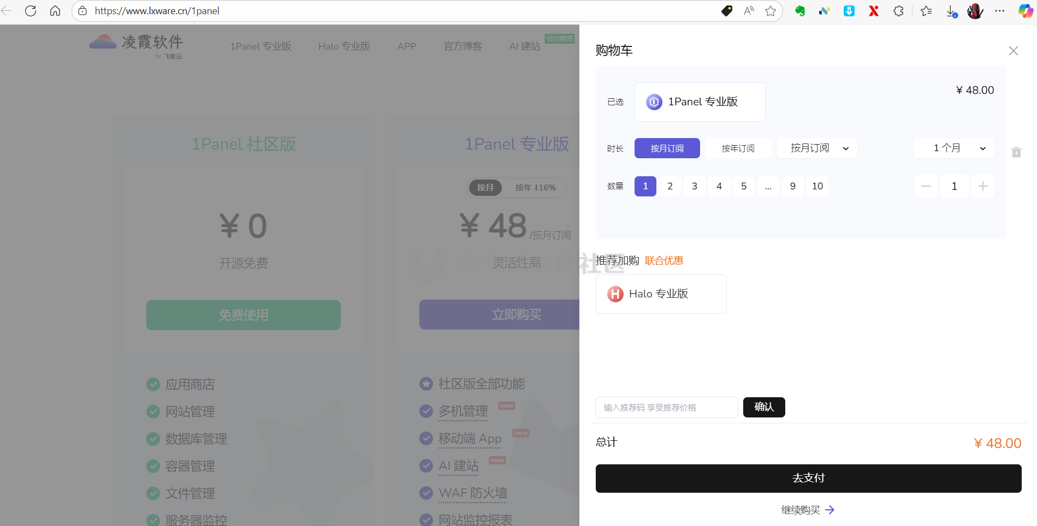Open 1Panel 专业版 nav menu item
The width and height of the screenshot is (1037, 526).
point(260,46)
